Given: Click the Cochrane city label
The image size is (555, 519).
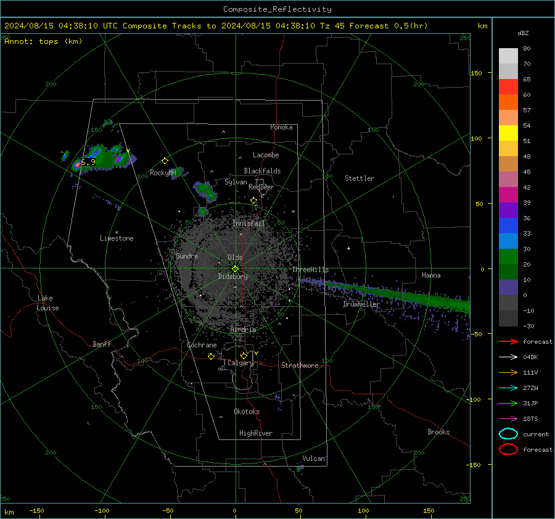Looking at the screenshot, I should point(202,345).
